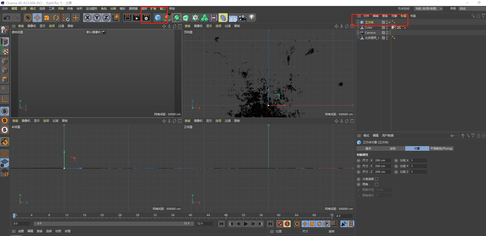Select the Subdivision Surface generator icon

pyautogui.click(x=176, y=18)
